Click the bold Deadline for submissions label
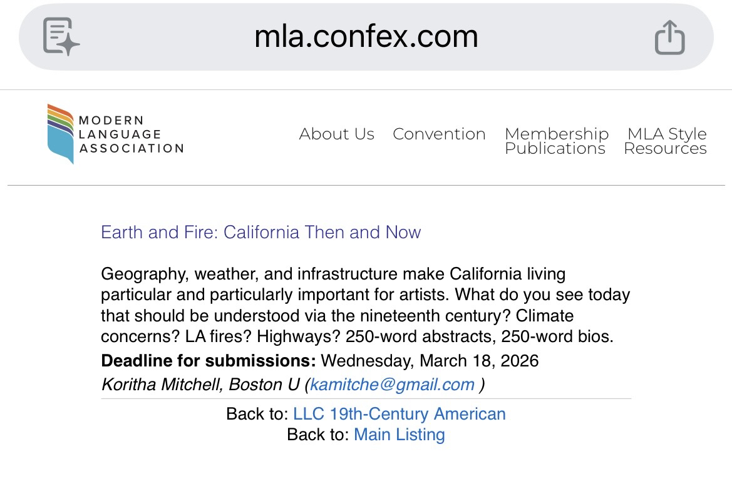The width and height of the screenshot is (732, 479). tap(209, 361)
